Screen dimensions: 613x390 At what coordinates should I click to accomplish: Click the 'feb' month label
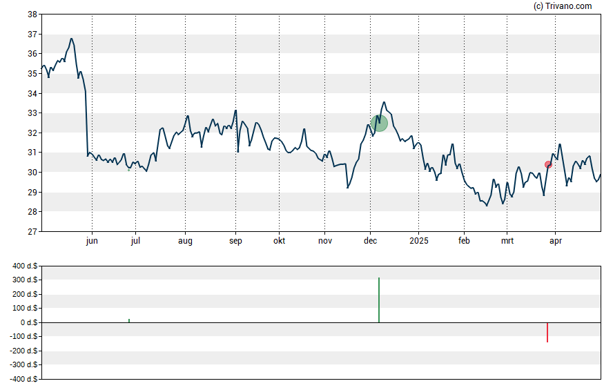(464, 241)
